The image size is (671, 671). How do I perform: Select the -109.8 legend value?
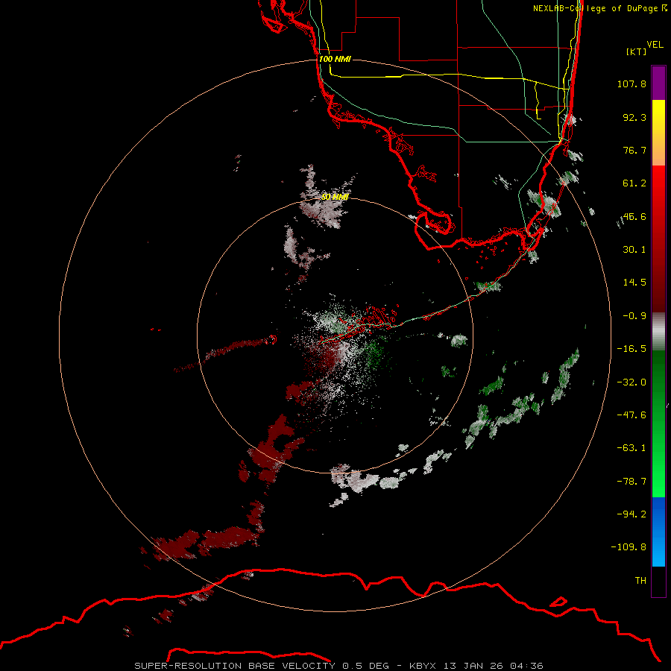coord(629,547)
